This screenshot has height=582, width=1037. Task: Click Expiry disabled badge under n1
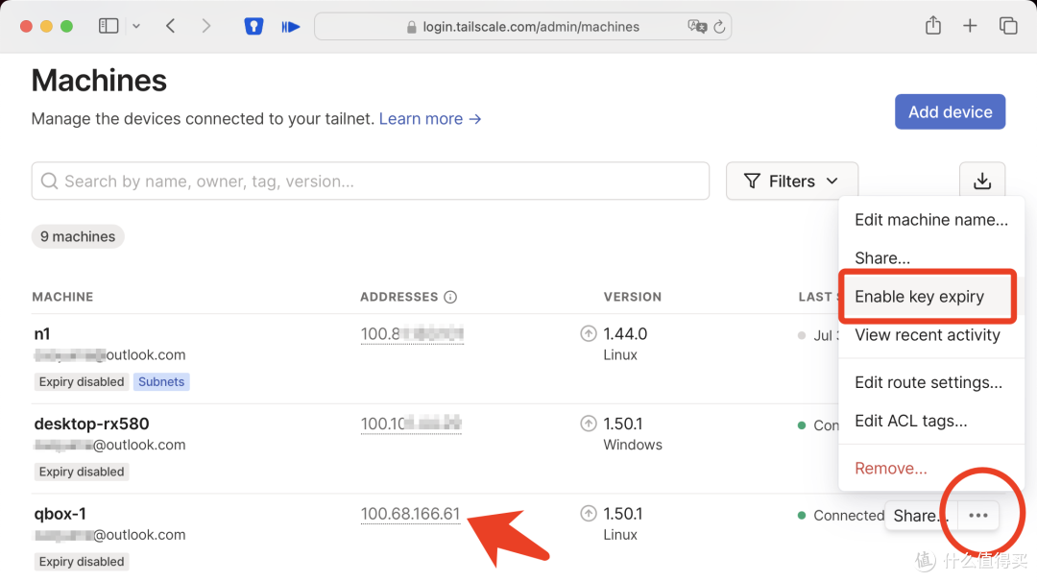(82, 381)
